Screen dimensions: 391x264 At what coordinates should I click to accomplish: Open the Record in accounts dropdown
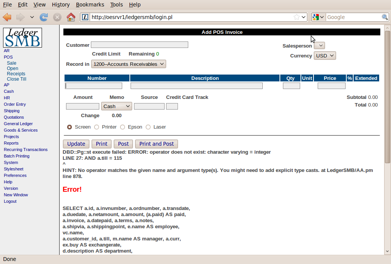coord(128,64)
